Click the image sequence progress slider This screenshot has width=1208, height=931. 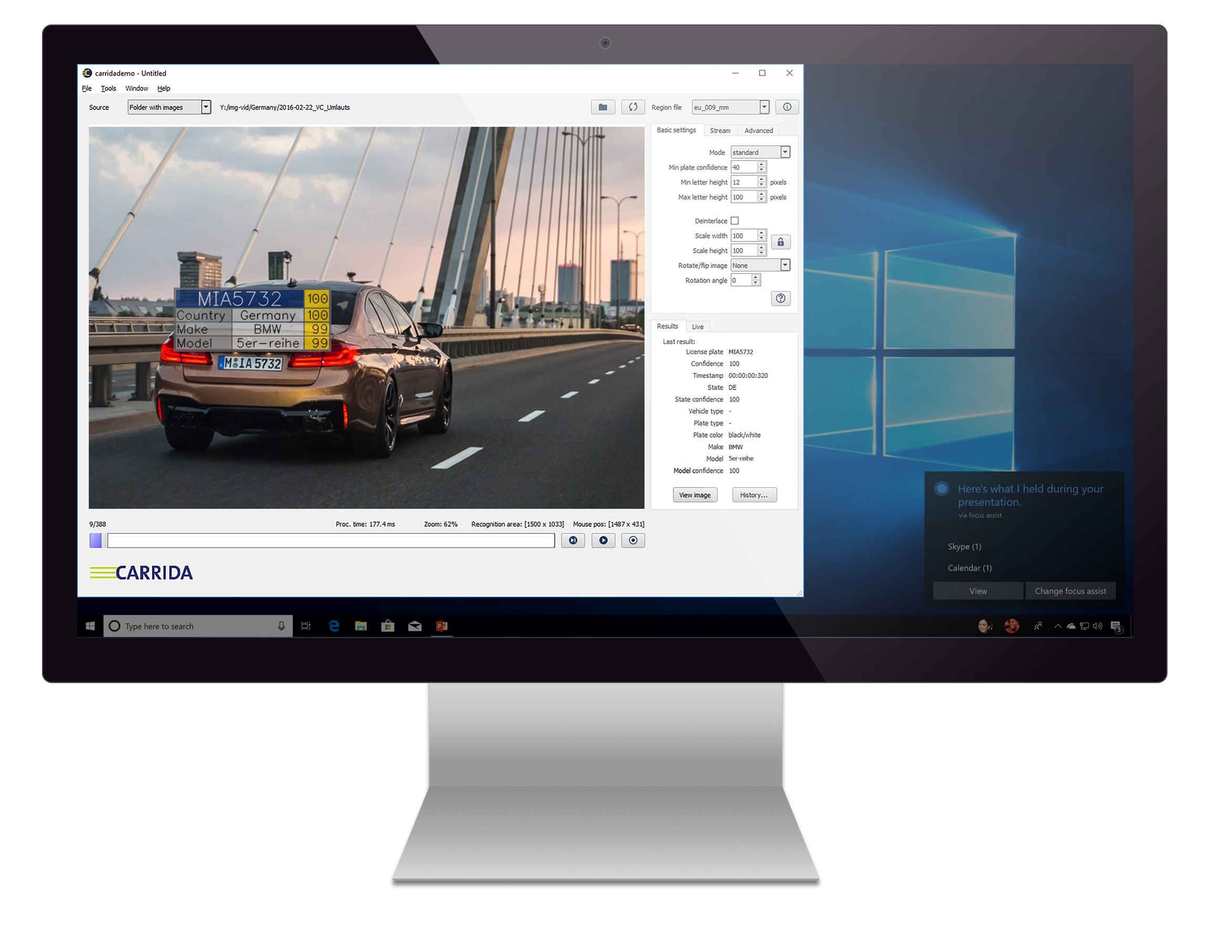(x=330, y=541)
